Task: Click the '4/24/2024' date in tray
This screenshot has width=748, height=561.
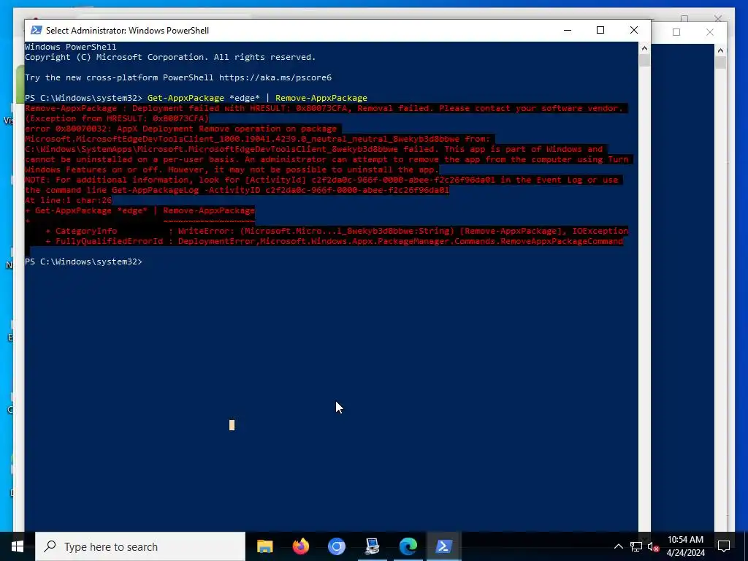Action: pos(685,553)
